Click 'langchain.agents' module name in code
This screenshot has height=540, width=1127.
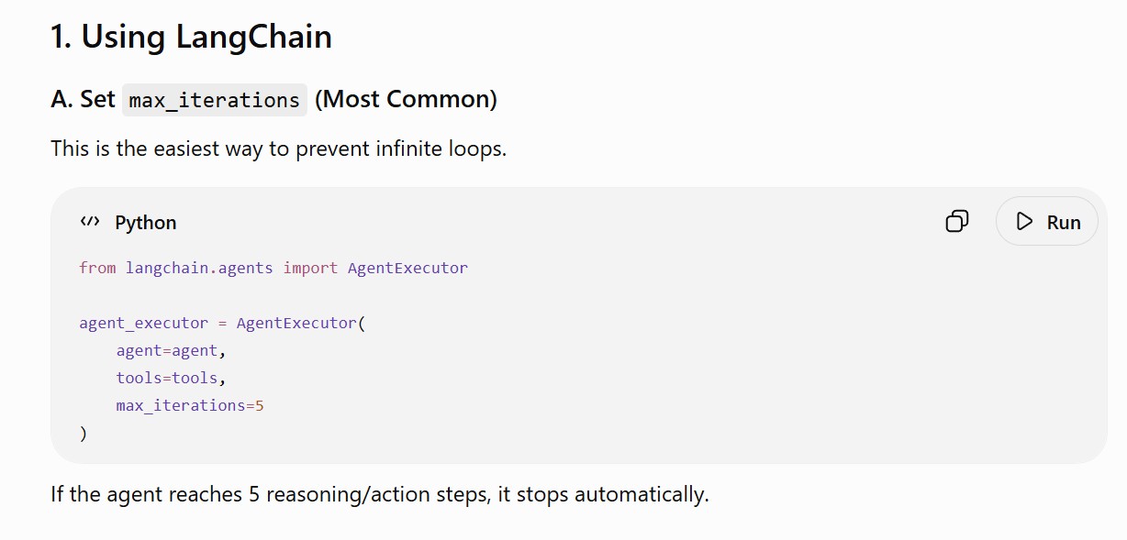pos(199,269)
